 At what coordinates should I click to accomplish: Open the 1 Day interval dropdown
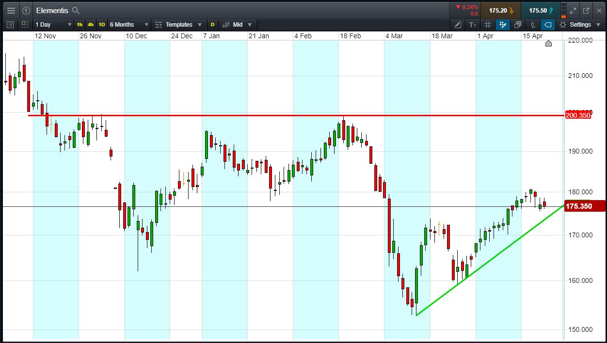click(x=53, y=24)
